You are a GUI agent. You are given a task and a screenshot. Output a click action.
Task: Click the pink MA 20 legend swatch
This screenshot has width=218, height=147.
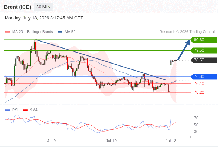pos(7,32)
